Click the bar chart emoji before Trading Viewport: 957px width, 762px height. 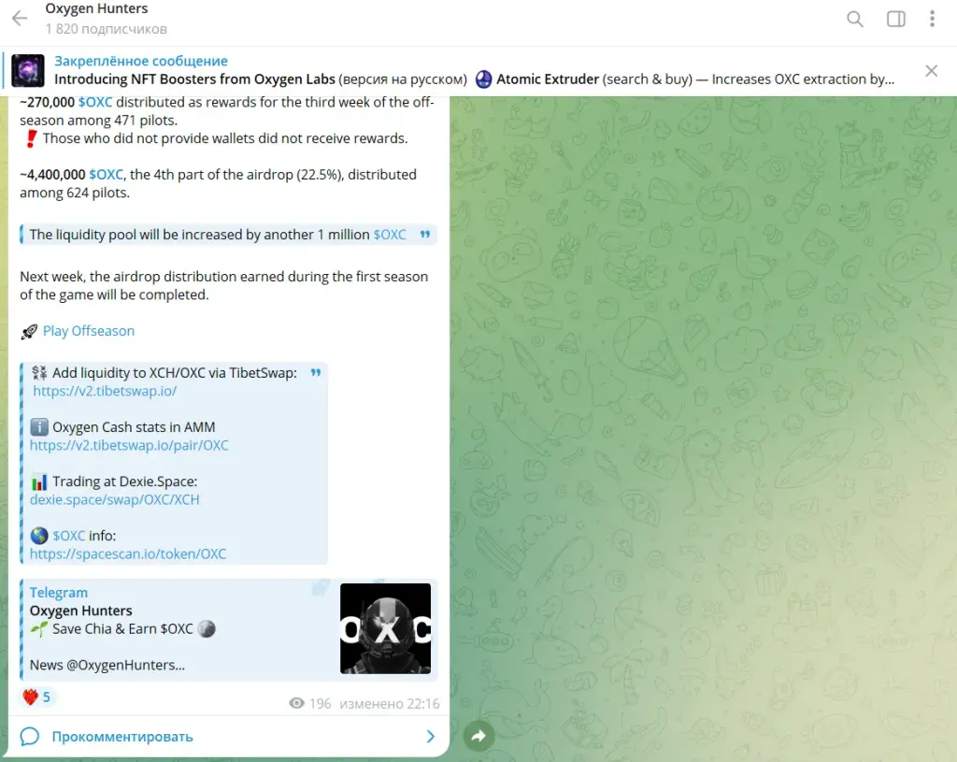[x=39, y=482]
